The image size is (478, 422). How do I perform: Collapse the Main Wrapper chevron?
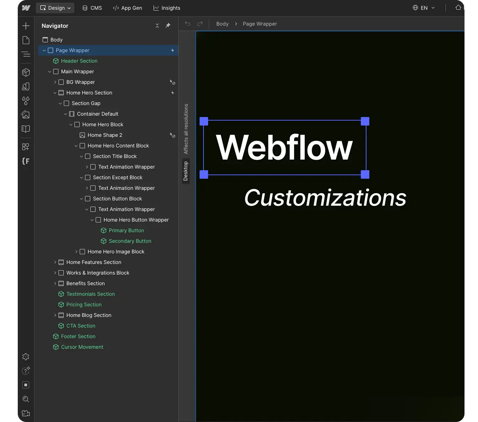click(49, 72)
